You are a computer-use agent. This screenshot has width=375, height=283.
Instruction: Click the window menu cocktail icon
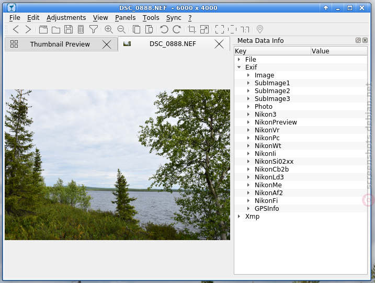[11, 8]
